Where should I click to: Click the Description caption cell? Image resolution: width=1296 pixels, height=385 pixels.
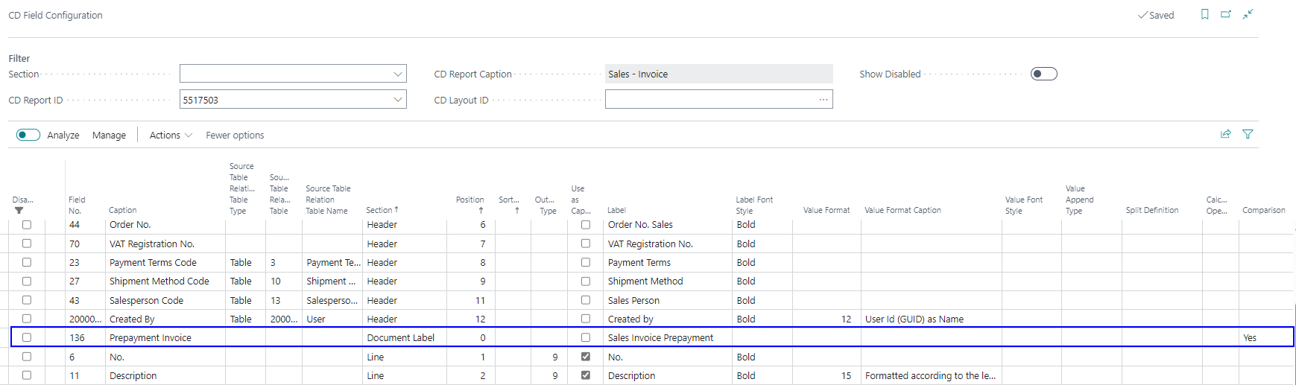pyautogui.click(x=133, y=375)
